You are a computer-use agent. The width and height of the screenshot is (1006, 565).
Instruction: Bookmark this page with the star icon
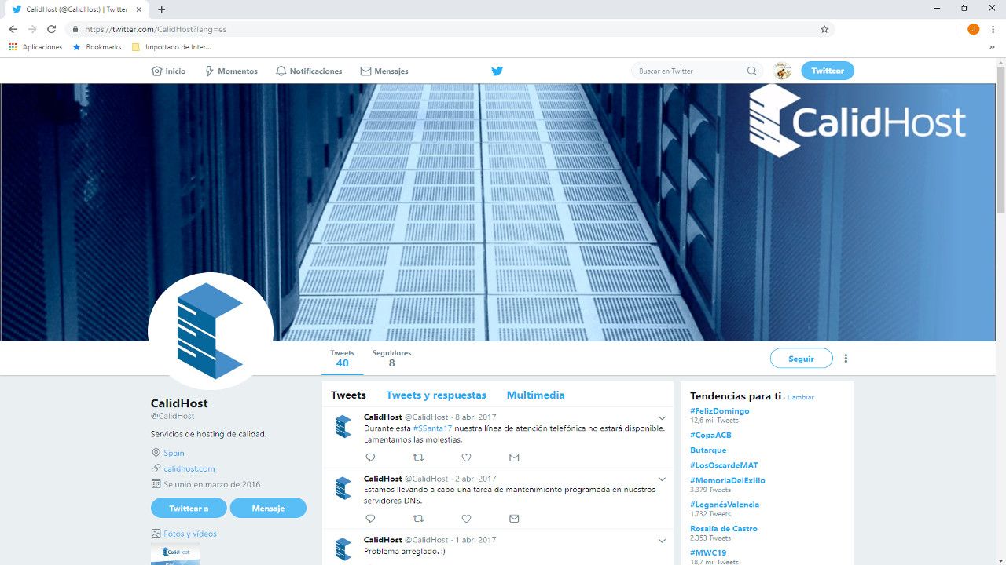pos(824,29)
